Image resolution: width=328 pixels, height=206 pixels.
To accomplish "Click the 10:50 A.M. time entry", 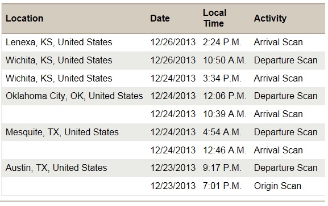I will pos(225,61).
